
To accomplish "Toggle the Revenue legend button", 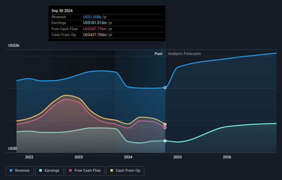I will point(20,171).
